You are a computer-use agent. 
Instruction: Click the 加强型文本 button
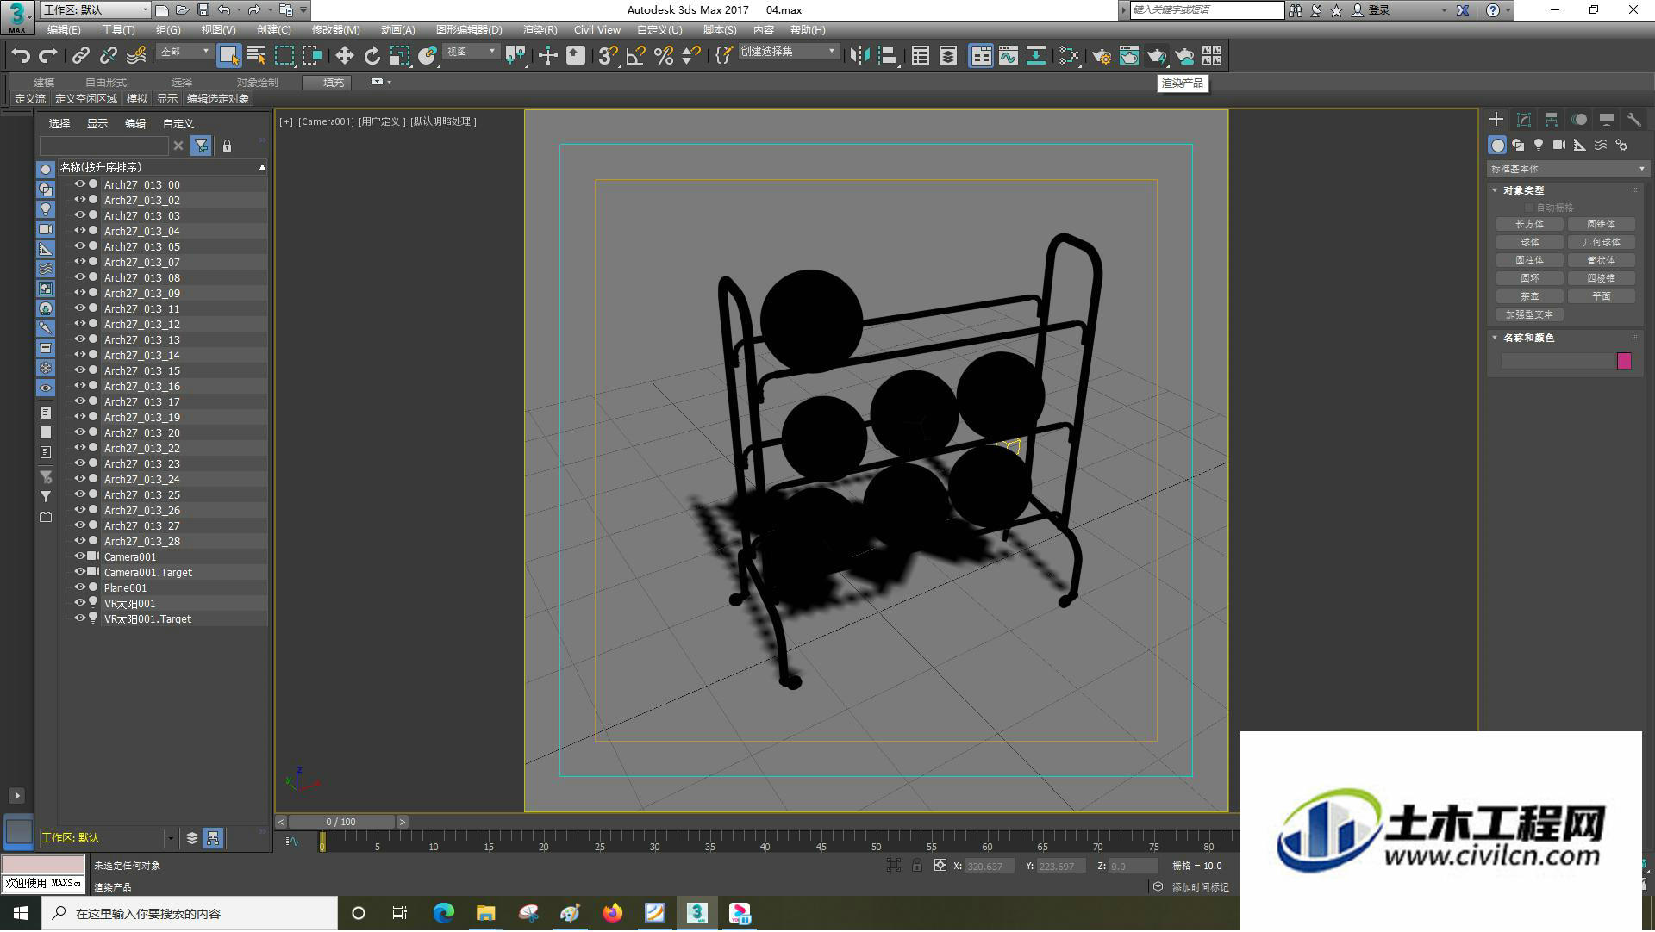pyautogui.click(x=1530, y=315)
